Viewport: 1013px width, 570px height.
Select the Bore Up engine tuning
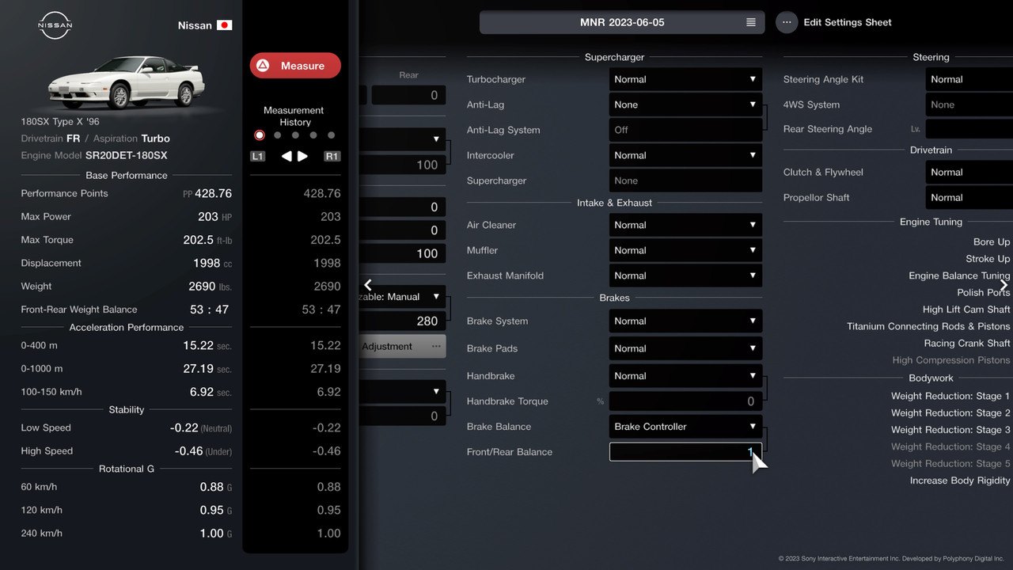tap(992, 241)
